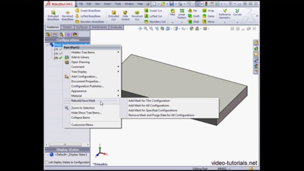Image resolution: width=304 pixels, height=171 pixels.
Task: Open the DimXpertManager tab icon
Action: [x=68, y=35]
